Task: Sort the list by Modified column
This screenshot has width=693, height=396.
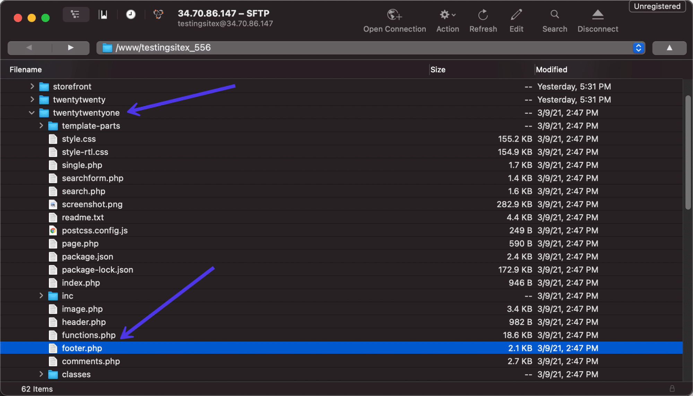Action: tap(551, 70)
